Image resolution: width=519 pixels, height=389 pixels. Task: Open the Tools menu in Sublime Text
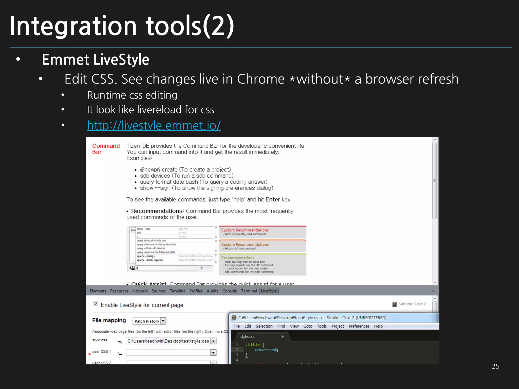(322, 326)
